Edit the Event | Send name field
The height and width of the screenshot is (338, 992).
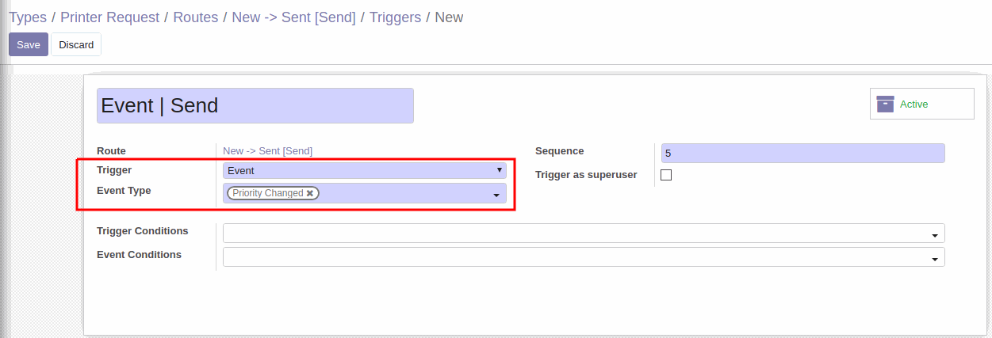255,105
